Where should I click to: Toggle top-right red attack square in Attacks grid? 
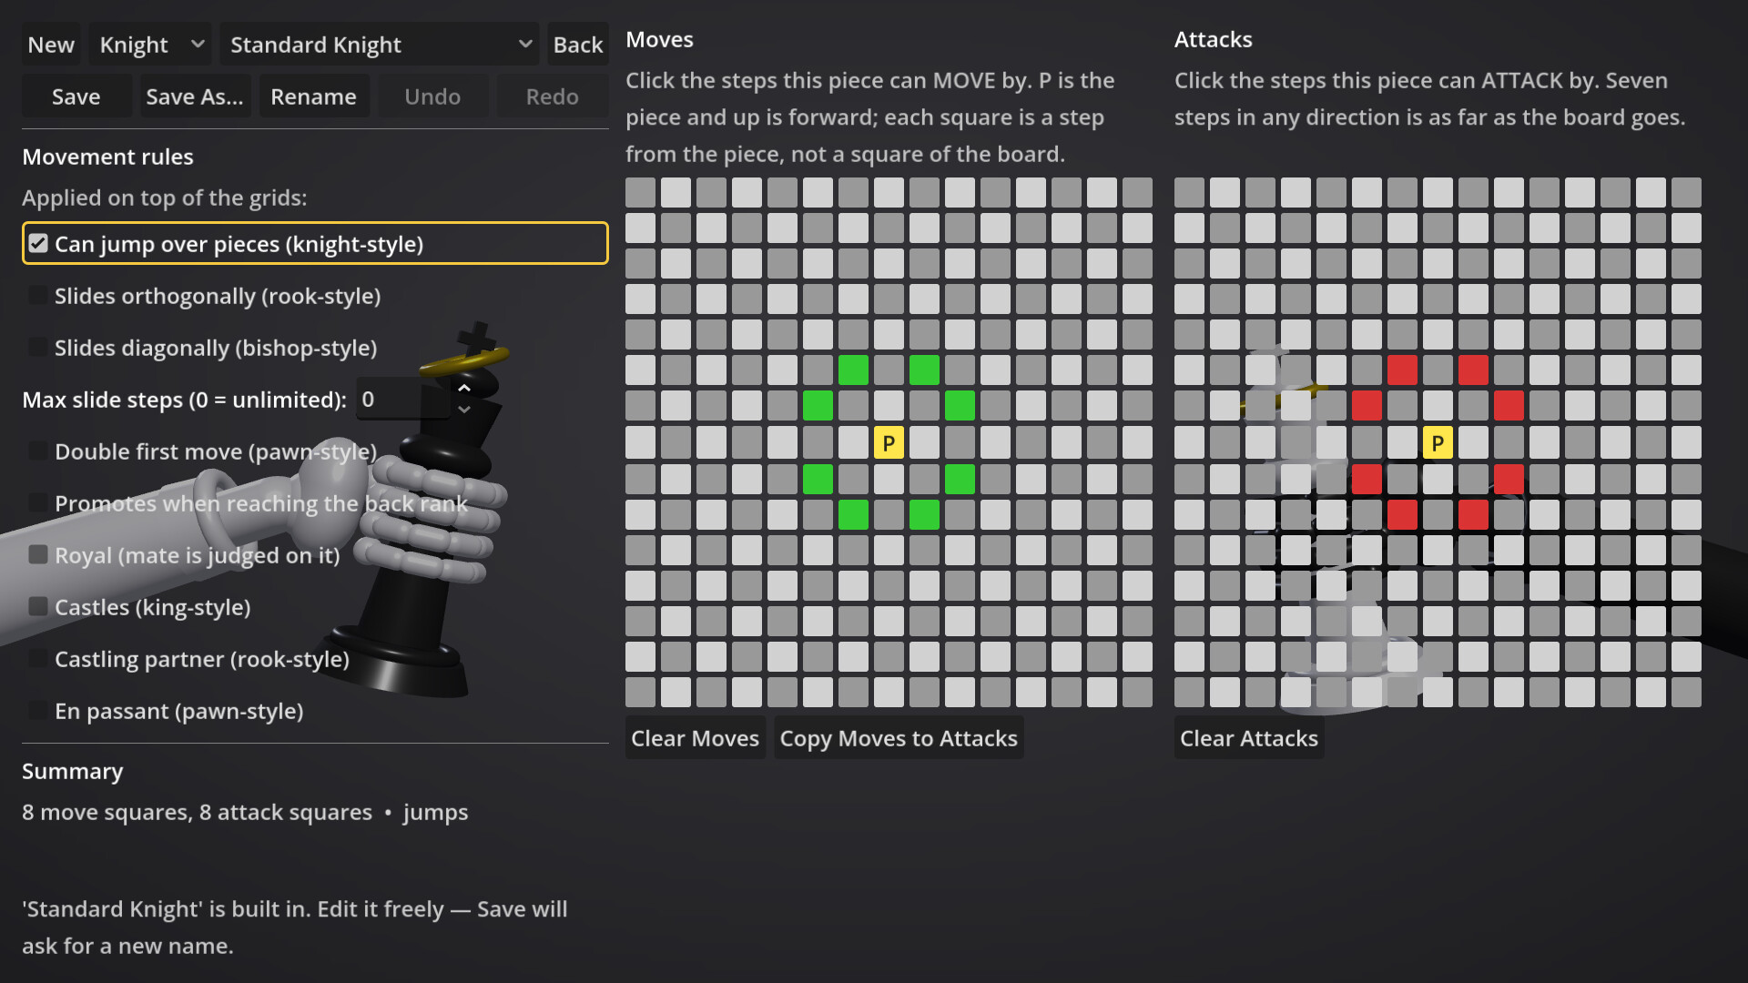pyautogui.click(x=1473, y=370)
